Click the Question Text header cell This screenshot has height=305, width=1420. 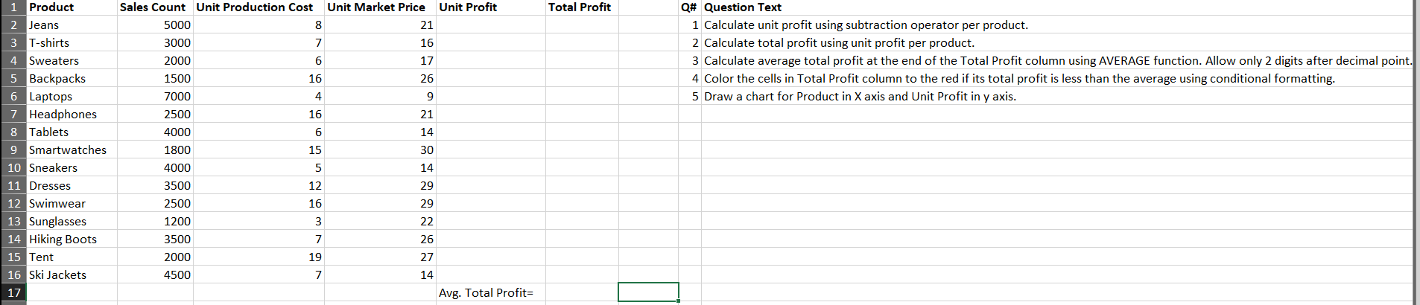coord(1056,7)
